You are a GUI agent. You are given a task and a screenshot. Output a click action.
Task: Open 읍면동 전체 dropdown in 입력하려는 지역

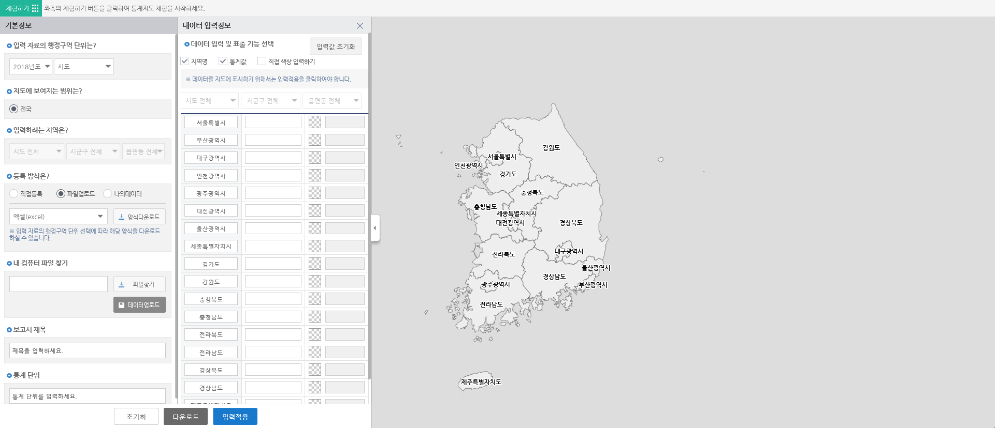[x=143, y=151]
